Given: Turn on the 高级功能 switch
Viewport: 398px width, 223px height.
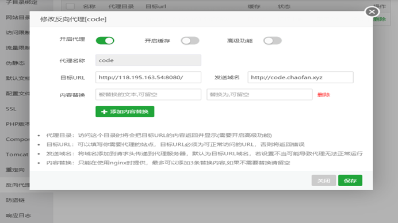Looking at the screenshot, I should point(273,41).
